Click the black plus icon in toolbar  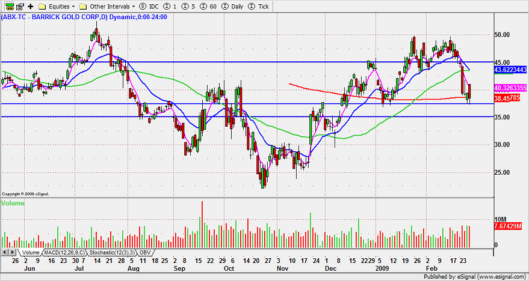coord(31,7)
